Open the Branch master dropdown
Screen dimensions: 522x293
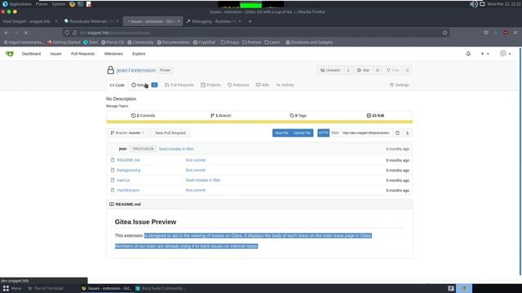point(127,133)
